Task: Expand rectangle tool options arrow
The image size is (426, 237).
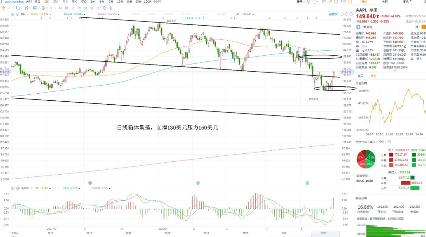Action: click(21, 8)
